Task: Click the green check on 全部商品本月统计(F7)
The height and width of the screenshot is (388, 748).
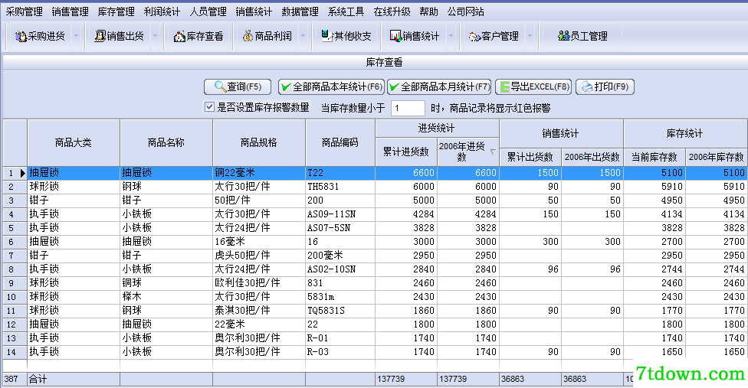Action: click(394, 87)
